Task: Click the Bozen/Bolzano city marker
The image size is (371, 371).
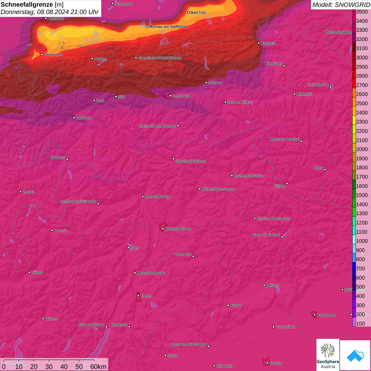Action: [x=163, y=229]
